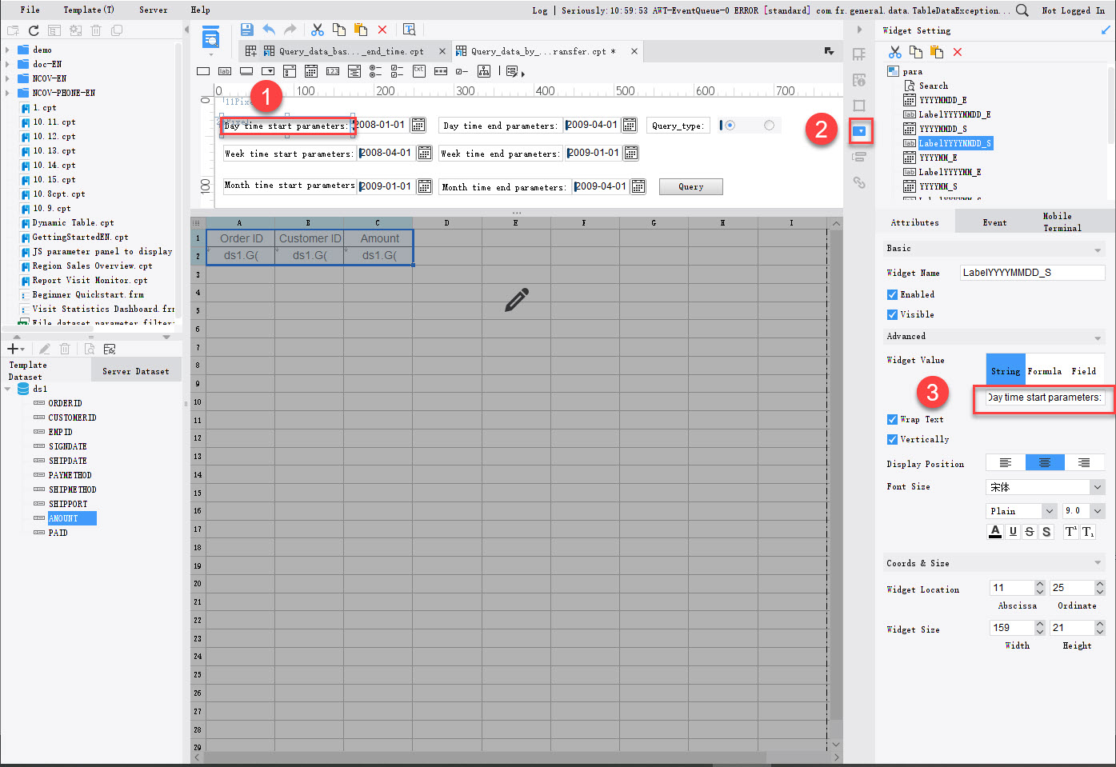The width and height of the screenshot is (1116, 767).
Task: Switch to the Event tab
Action: pyautogui.click(x=994, y=222)
